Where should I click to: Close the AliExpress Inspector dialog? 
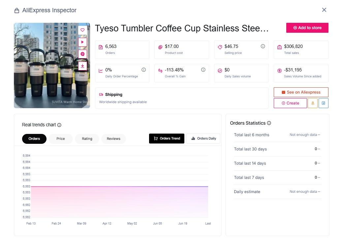click(324, 10)
